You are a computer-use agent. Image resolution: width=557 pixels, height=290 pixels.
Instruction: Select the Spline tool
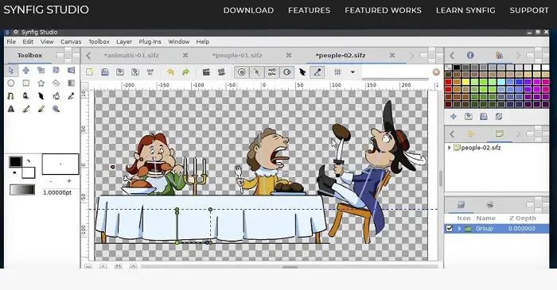pyautogui.click(x=11, y=96)
